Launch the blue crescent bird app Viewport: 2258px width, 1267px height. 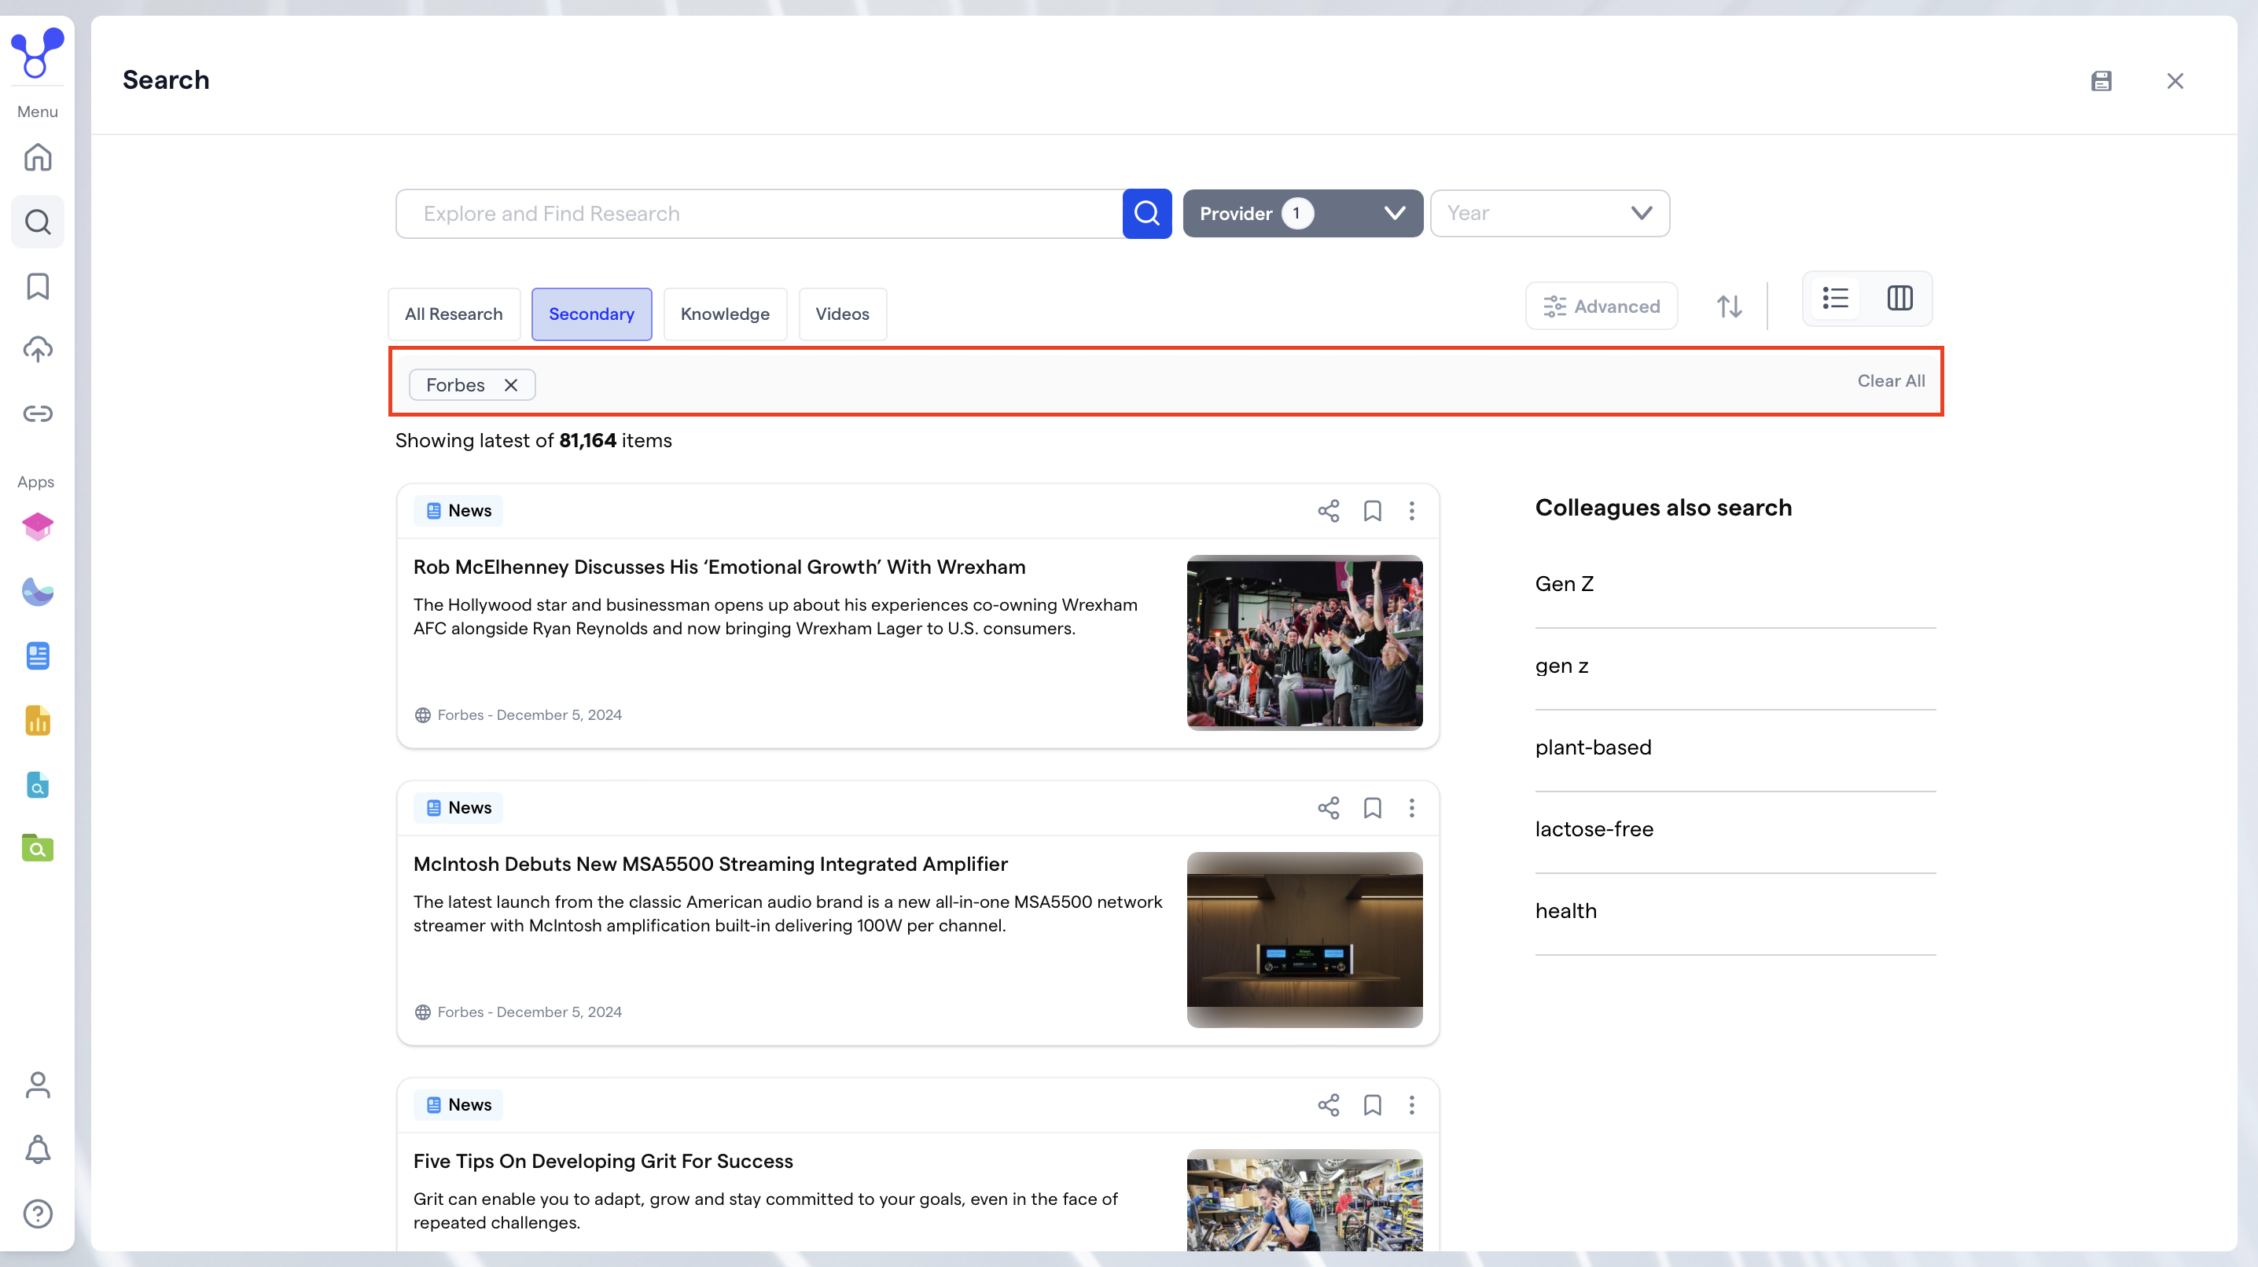tap(38, 591)
